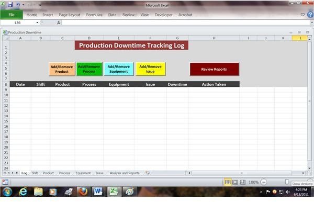The width and height of the screenshot is (314, 202).
Task: Expand the formula bar chevron
Action: click(x=312, y=23)
